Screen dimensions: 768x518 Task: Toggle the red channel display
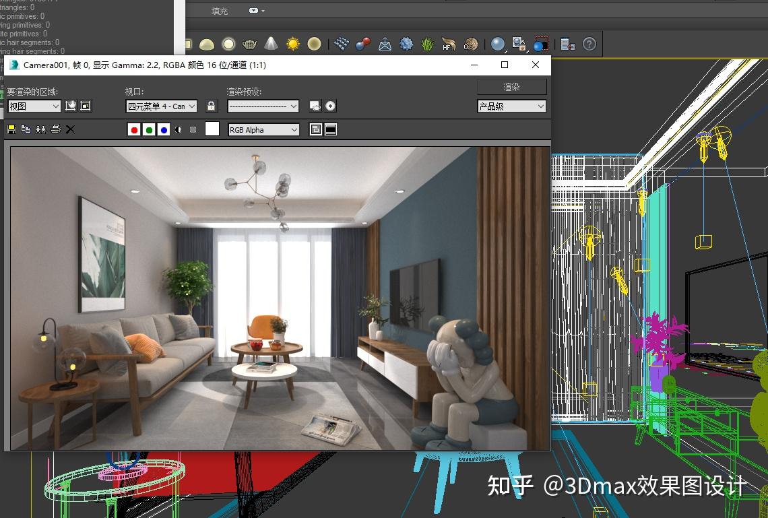(134, 129)
